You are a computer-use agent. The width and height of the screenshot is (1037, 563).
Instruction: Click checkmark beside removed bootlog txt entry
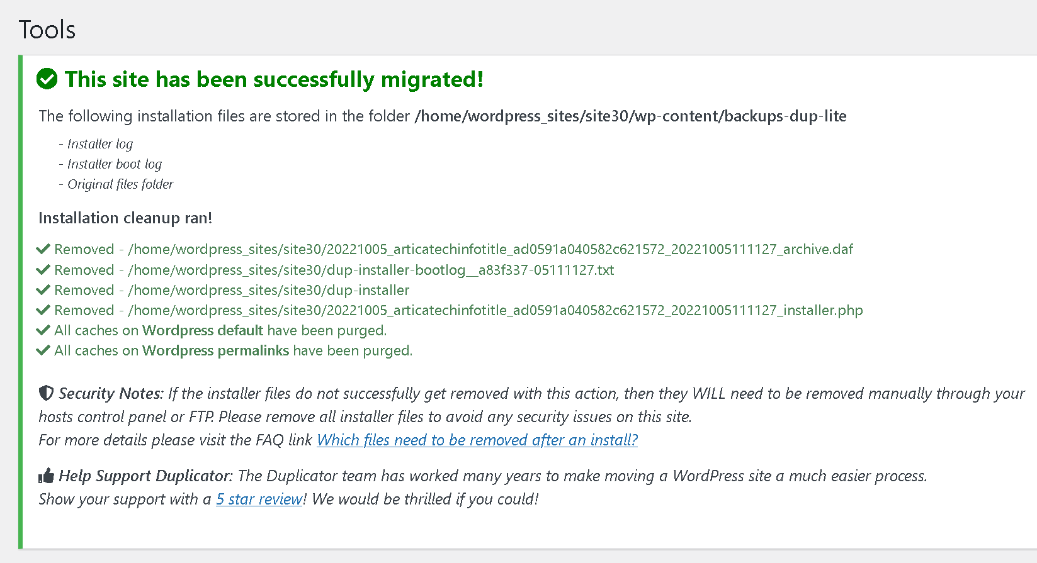click(43, 270)
